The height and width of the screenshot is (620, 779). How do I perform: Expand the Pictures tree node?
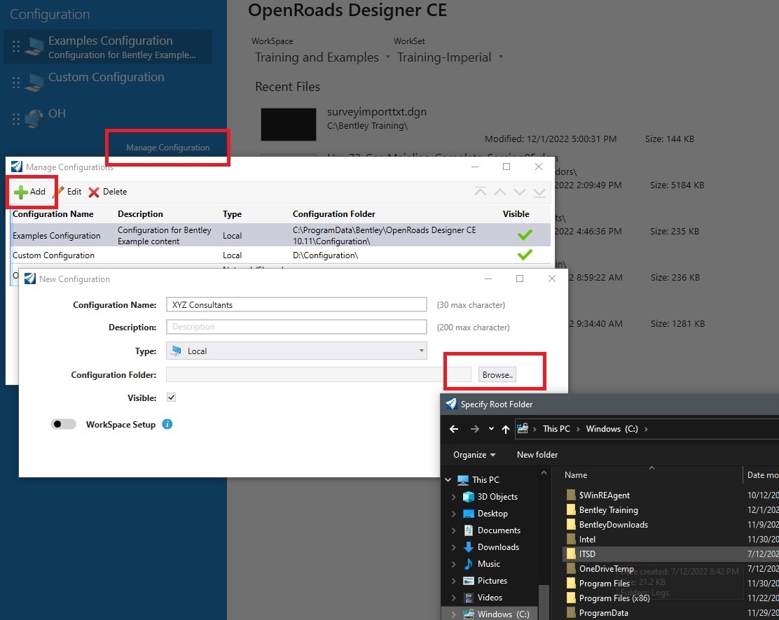click(x=453, y=581)
